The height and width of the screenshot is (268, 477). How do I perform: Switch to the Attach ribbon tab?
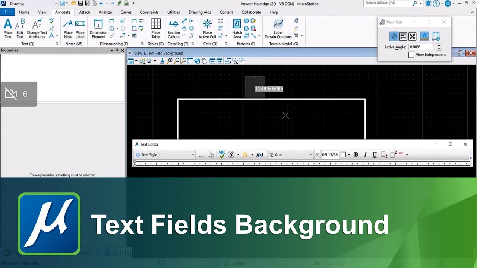pyautogui.click(x=85, y=12)
